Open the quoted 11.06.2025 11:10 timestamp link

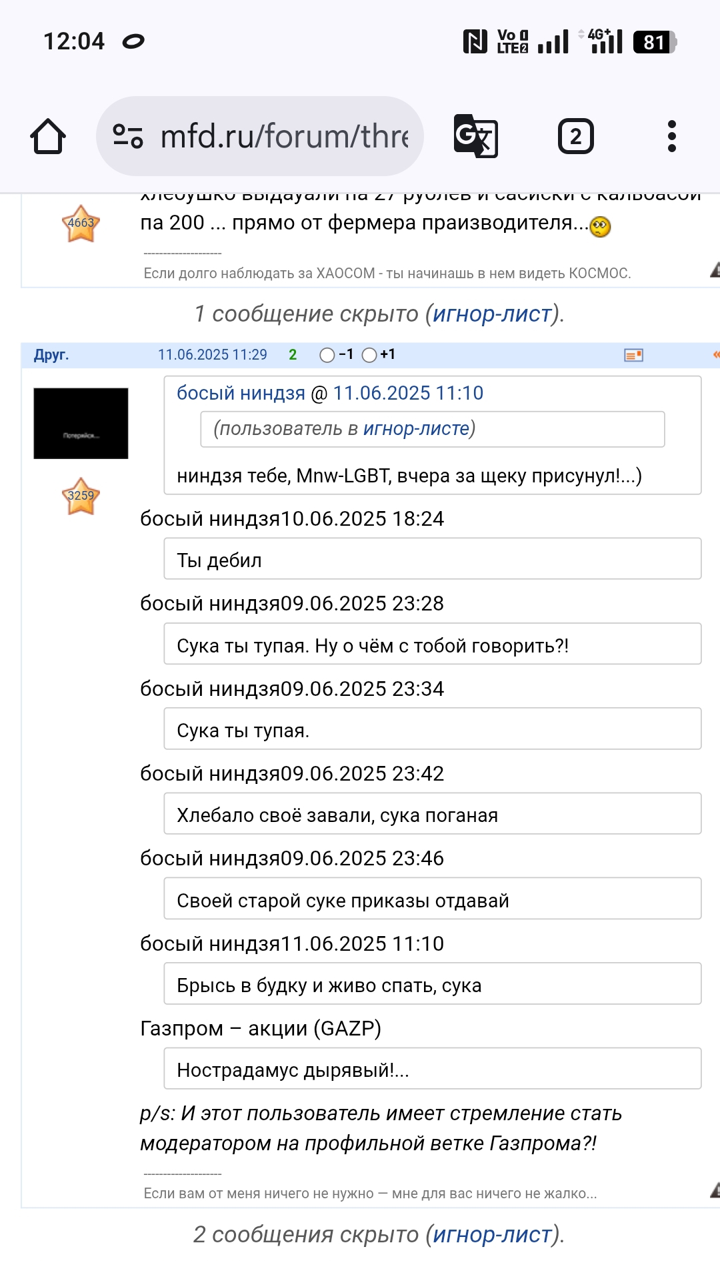point(408,393)
